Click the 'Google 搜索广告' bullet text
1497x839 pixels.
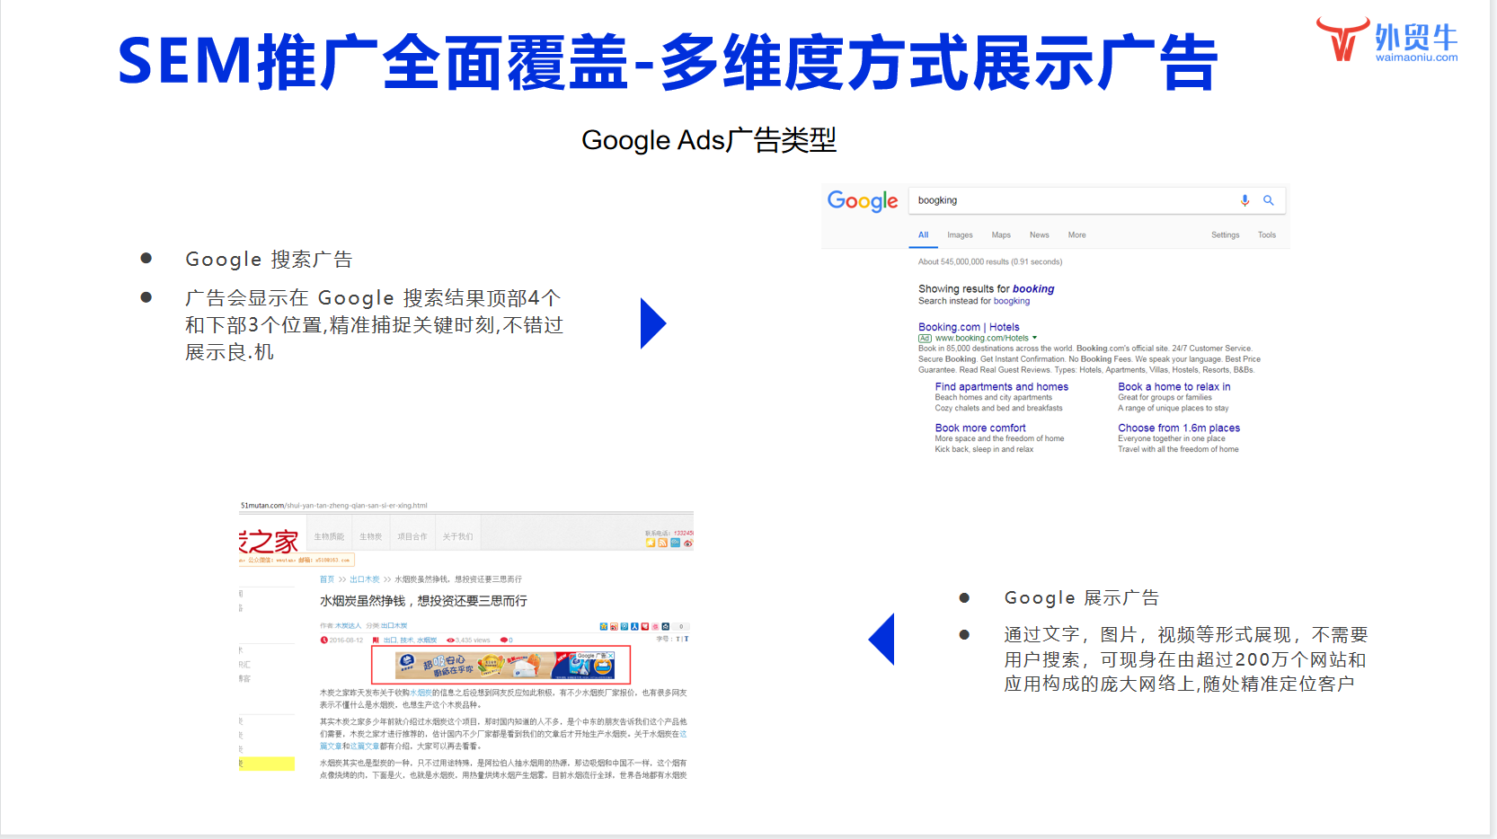(x=269, y=260)
